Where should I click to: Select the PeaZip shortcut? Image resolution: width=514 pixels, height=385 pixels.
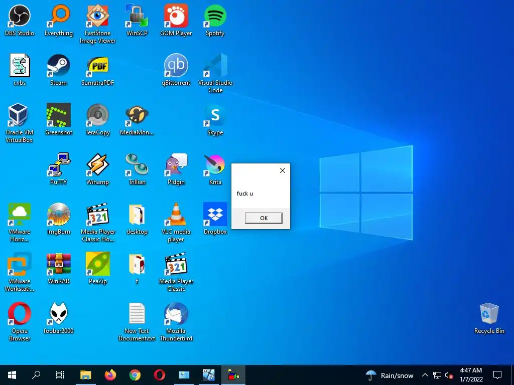point(98,268)
